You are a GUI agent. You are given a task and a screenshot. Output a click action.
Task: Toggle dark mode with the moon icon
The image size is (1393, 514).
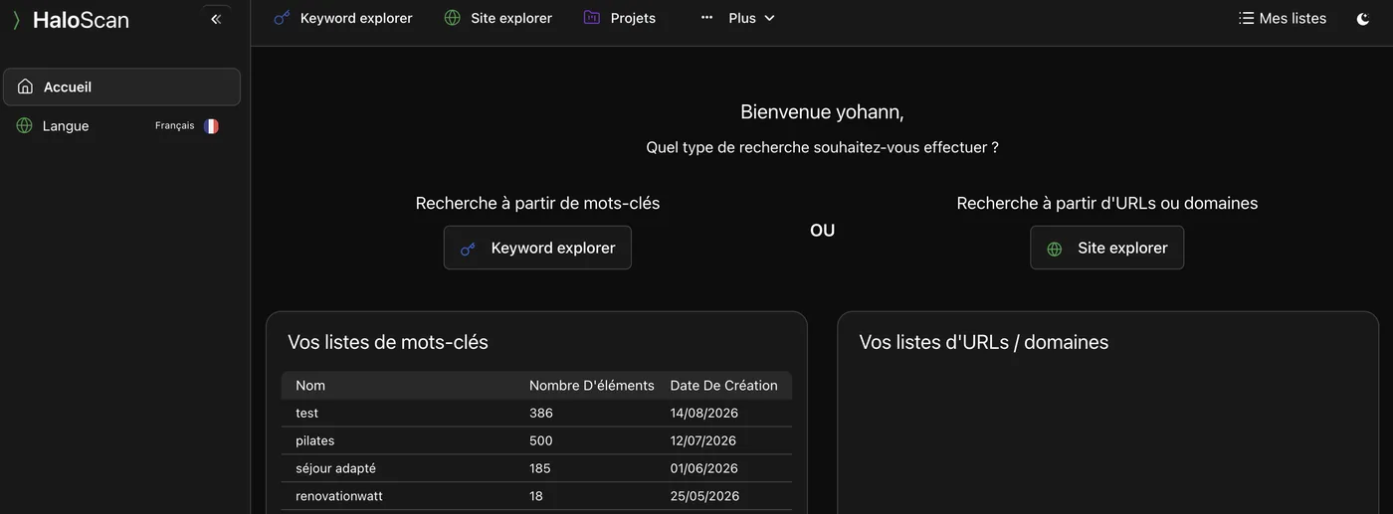pyautogui.click(x=1363, y=19)
